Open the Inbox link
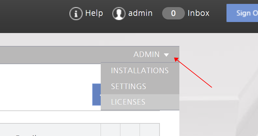258x136 pixels. click(x=199, y=13)
